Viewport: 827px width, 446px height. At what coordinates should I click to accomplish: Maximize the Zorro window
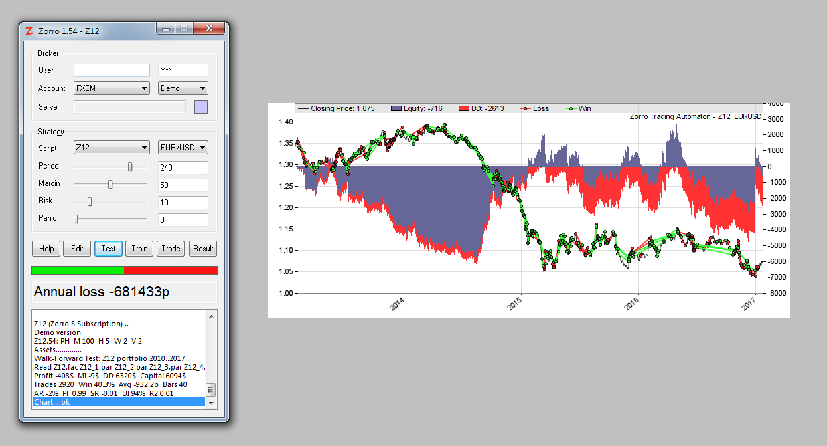tap(183, 29)
